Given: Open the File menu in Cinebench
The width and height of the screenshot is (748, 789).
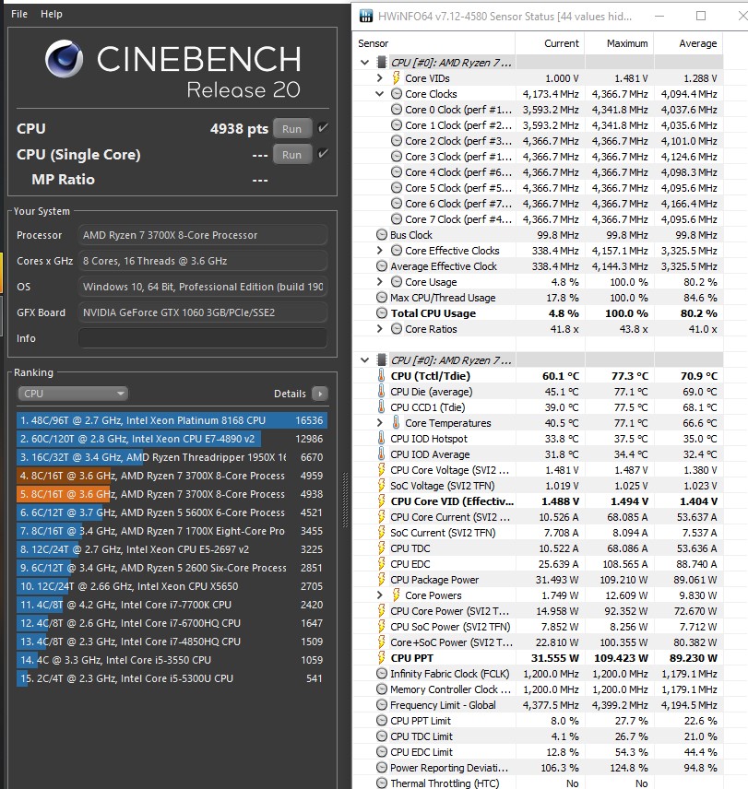Looking at the screenshot, I should (x=19, y=14).
